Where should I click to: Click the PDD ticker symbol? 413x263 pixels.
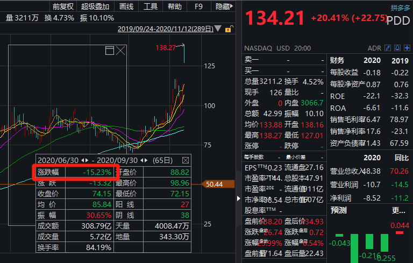pos(399,20)
